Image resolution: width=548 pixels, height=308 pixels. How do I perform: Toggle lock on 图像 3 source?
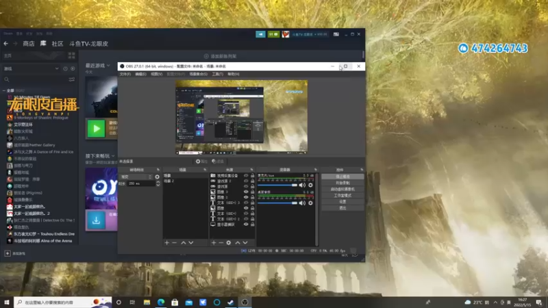(252, 192)
